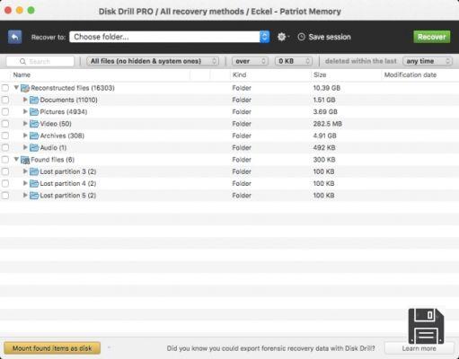
Task: Sort by the Size column header
Action: click(320, 74)
